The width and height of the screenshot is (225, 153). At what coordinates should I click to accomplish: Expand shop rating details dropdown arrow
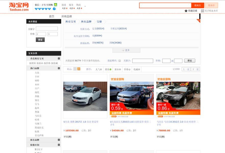tap(85, 6)
